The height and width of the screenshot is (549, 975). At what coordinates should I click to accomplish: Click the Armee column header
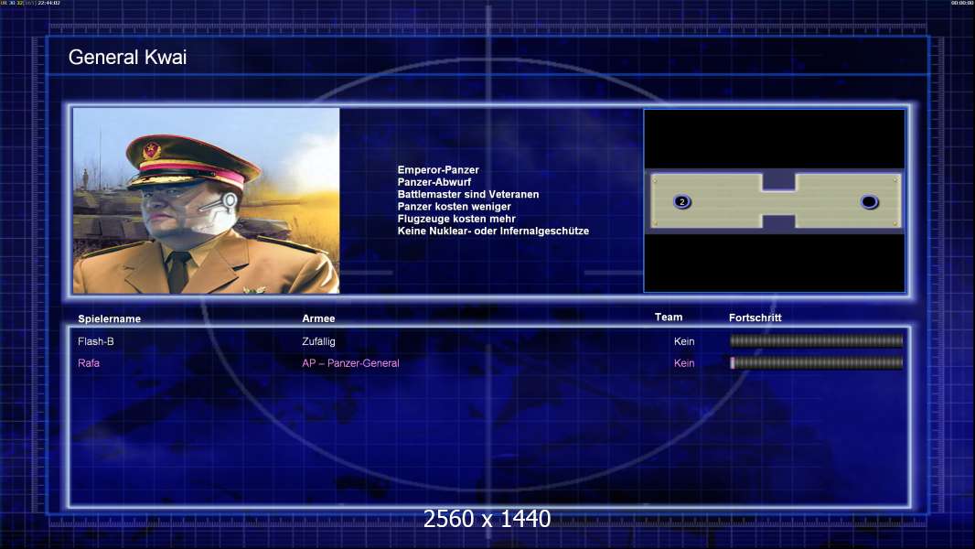318,318
